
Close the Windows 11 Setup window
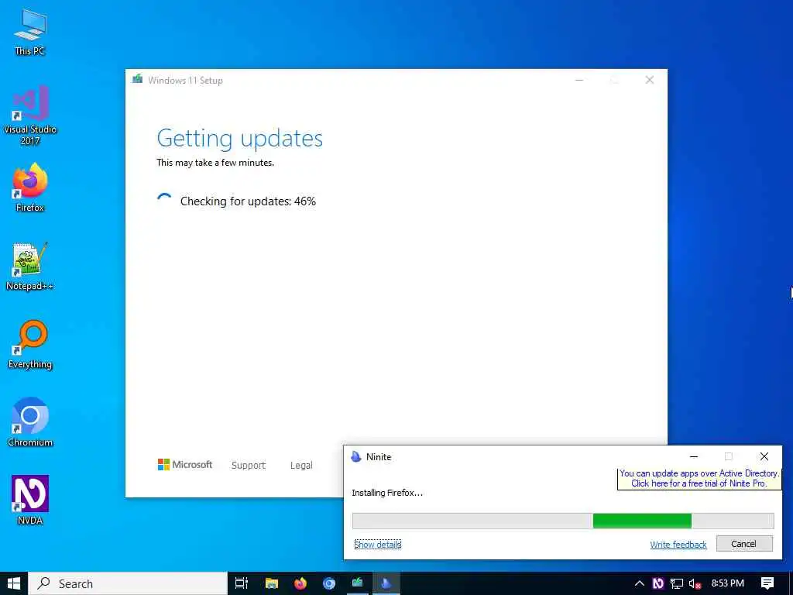[650, 80]
